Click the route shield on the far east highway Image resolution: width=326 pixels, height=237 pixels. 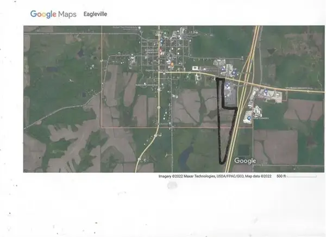(308, 91)
